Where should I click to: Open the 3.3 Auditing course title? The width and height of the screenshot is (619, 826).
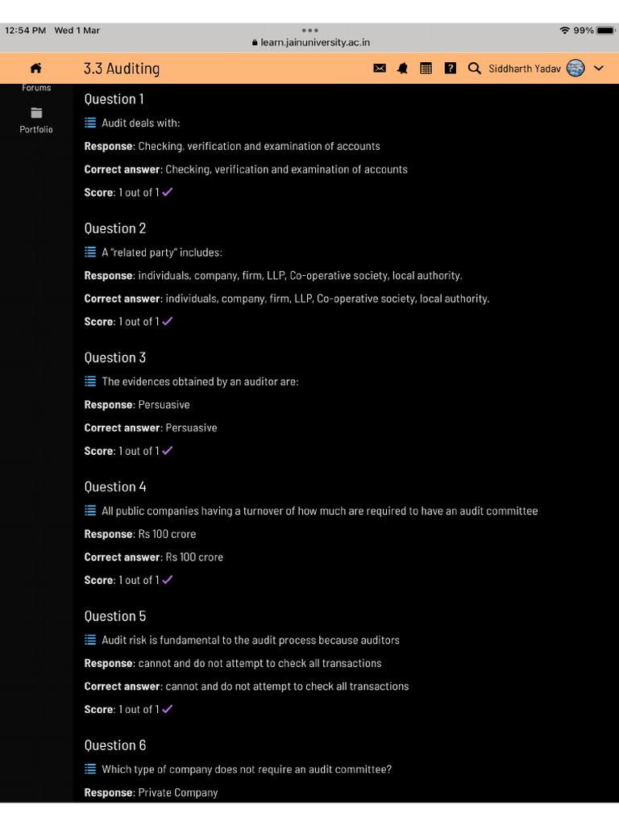122,69
